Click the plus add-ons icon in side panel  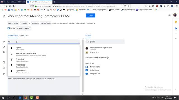[176, 39]
